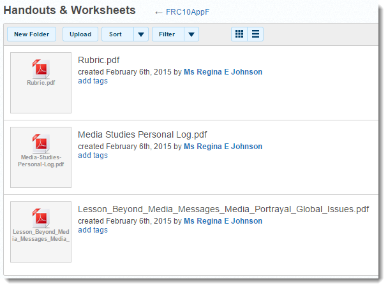Click the Rubric.pdf PDF icon
The image size is (388, 288).
point(41,68)
